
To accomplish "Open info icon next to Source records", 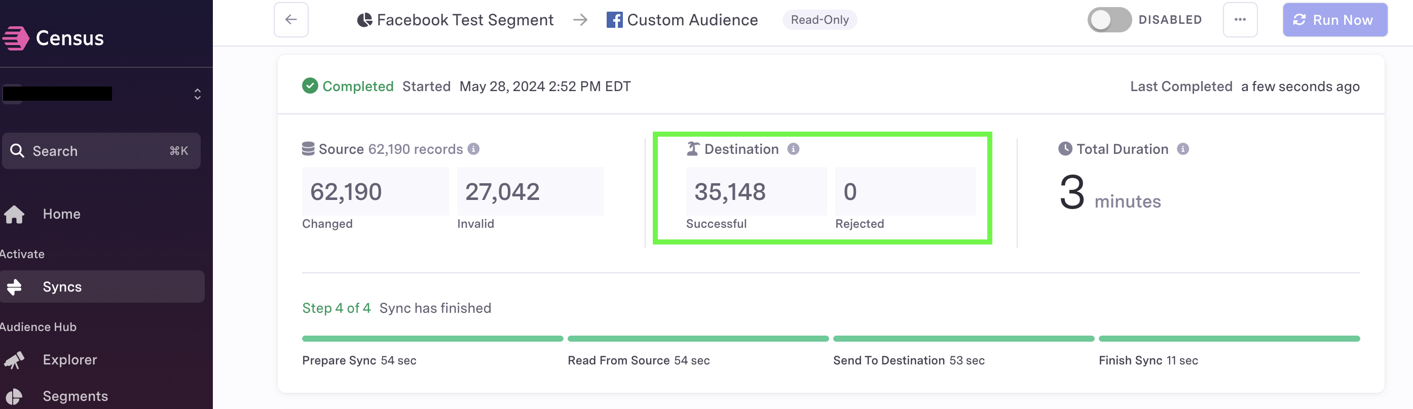I will click(x=473, y=149).
